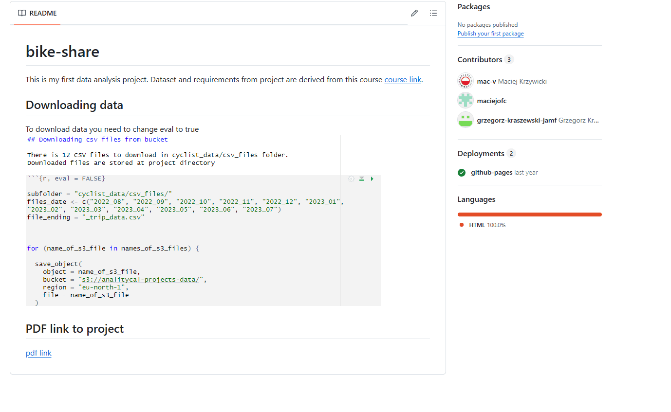The height and width of the screenshot is (412, 671).
Task: Open the course link hyperlink
Action: [402, 80]
